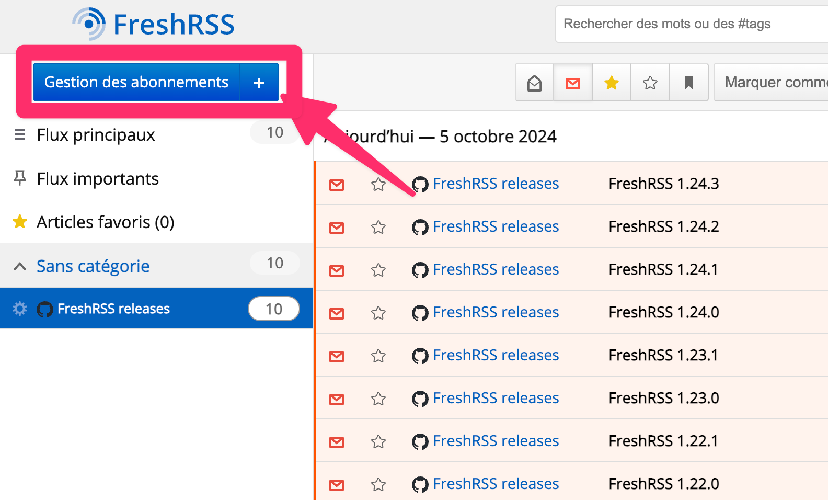Open Flux importants
Viewport: 828px width, 500px height.
point(98,179)
